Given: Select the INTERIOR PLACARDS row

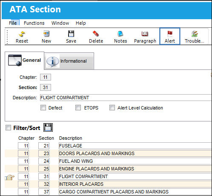Looking at the screenshot, I should pos(135,184).
